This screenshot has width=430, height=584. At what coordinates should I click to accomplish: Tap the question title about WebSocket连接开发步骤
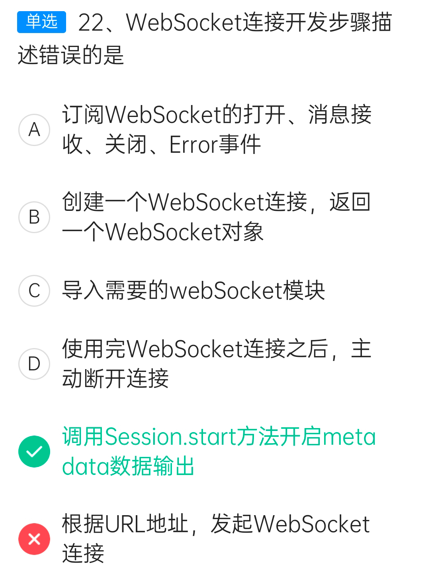click(205, 38)
